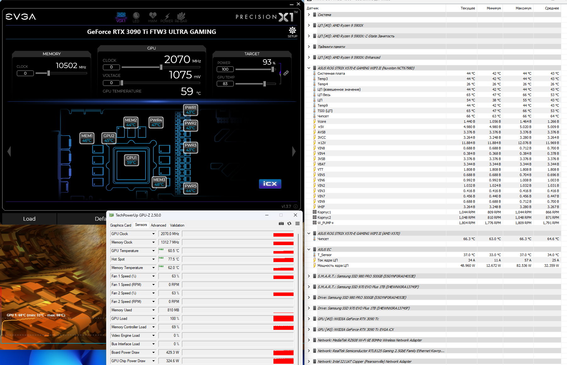Expand the Network: MediaTek RZ608 group

(x=309, y=340)
